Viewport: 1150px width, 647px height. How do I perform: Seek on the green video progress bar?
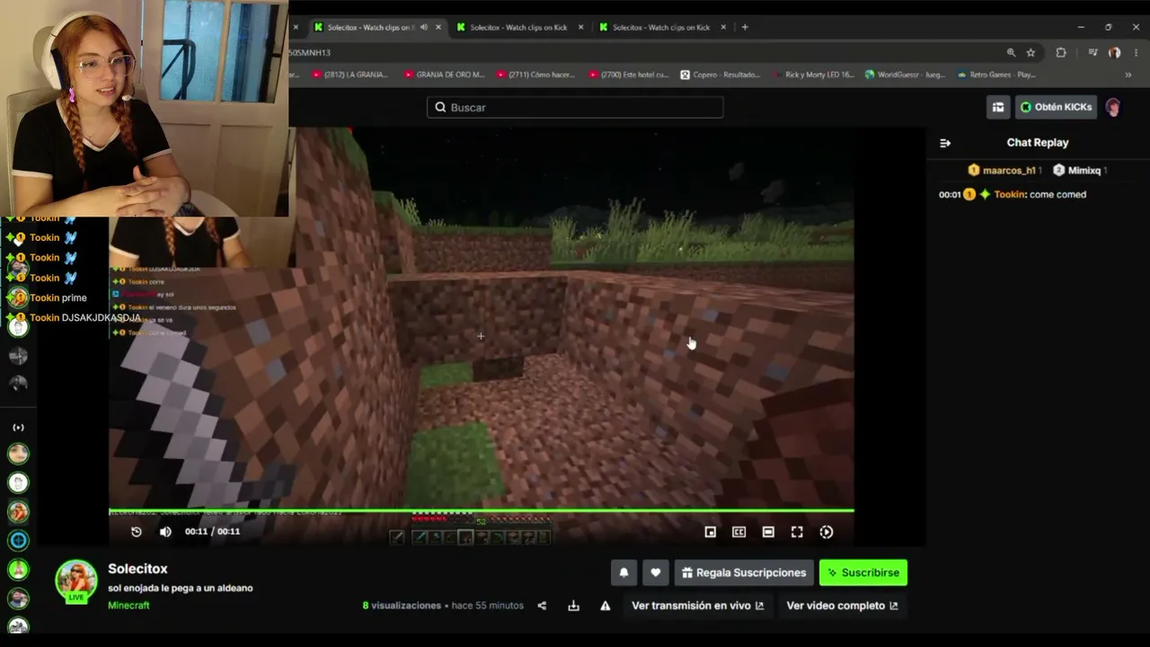[x=482, y=511]
